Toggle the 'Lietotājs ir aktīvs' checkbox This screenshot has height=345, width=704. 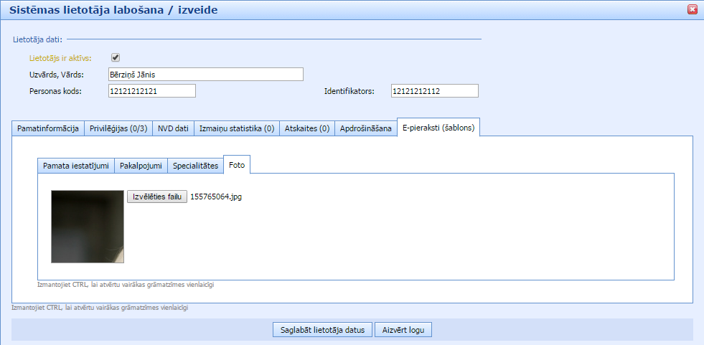[116, 58]
